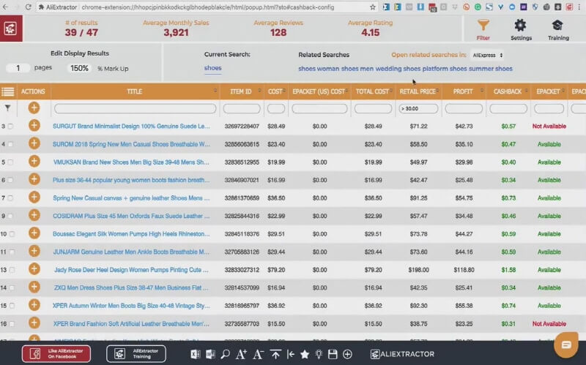
Task: Open the AliExpress related searches dropdown
Action: [x=487, y=56]
